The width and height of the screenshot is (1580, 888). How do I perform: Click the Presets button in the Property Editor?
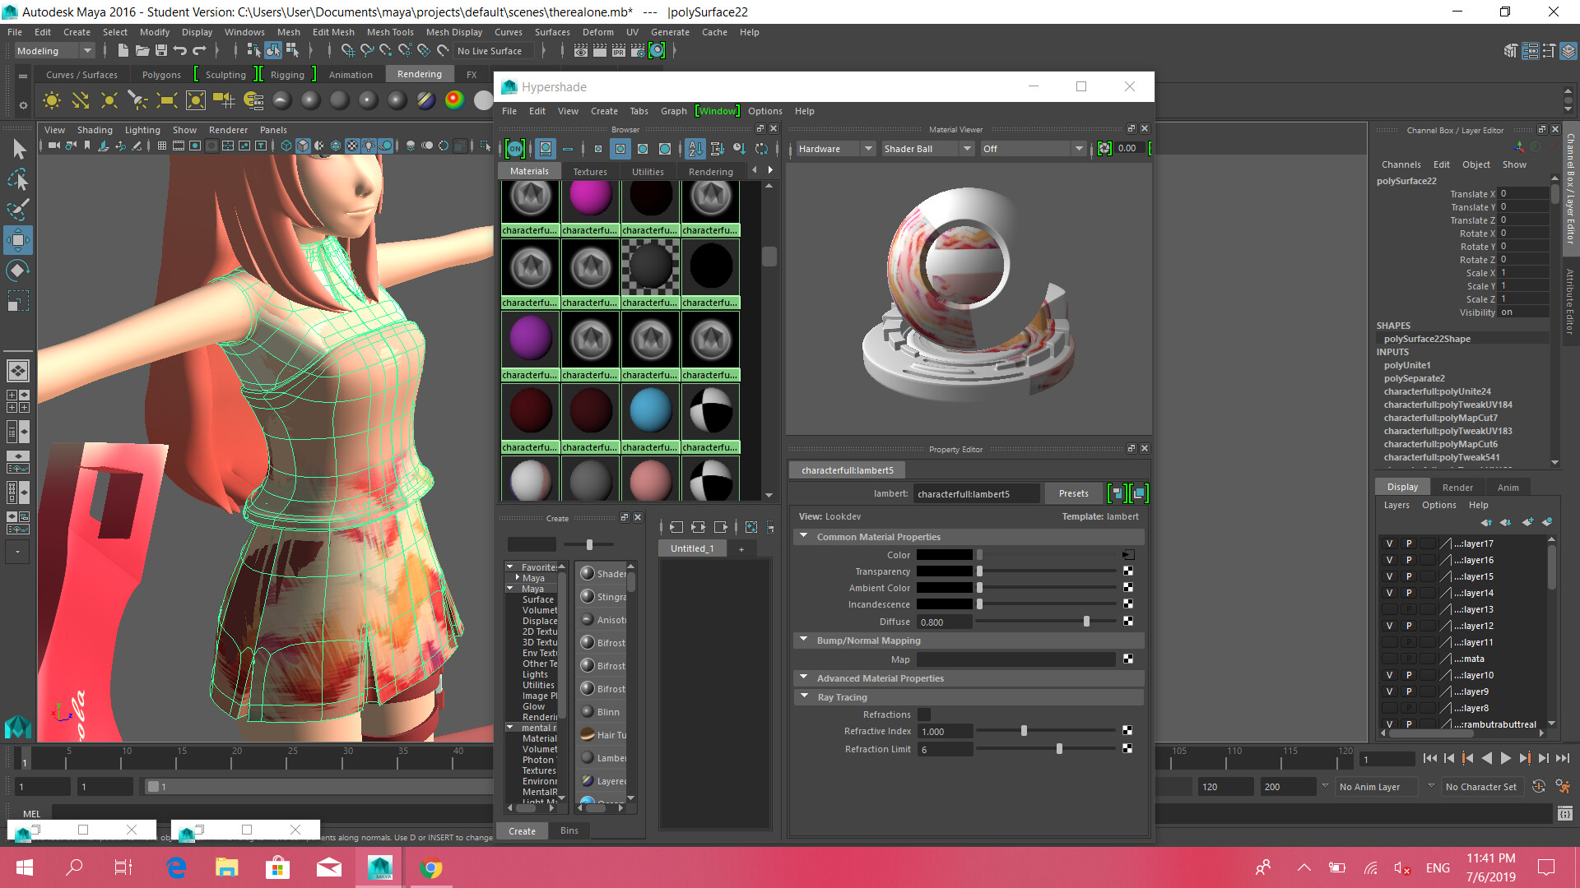(1073, 493)
